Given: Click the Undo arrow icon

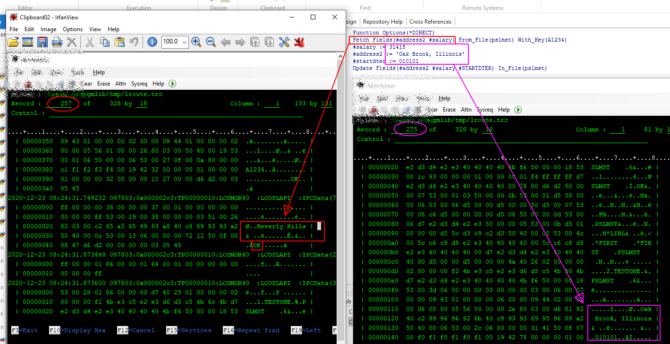Looking at the screenshot, I should pos(134,42).
